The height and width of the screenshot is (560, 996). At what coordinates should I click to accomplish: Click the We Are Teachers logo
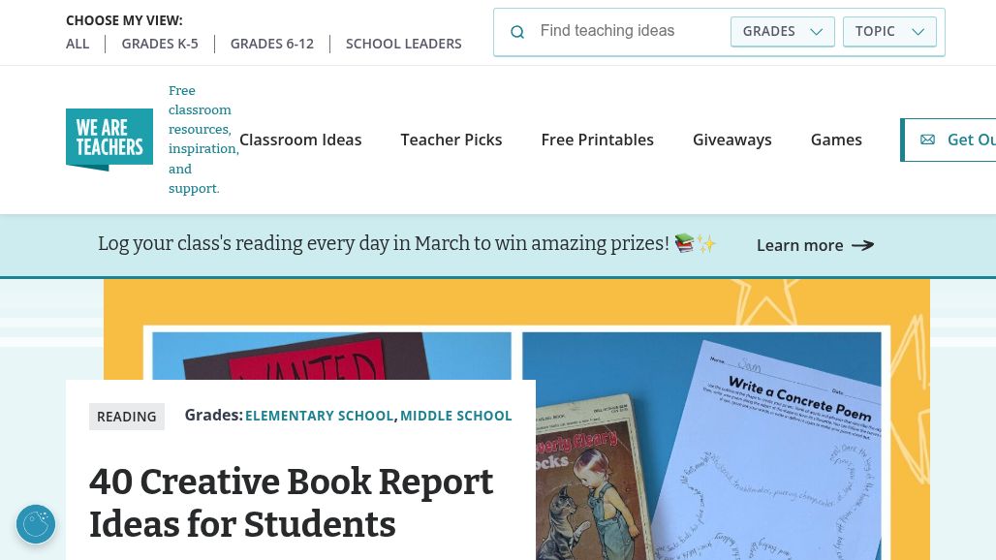[109, 140]
